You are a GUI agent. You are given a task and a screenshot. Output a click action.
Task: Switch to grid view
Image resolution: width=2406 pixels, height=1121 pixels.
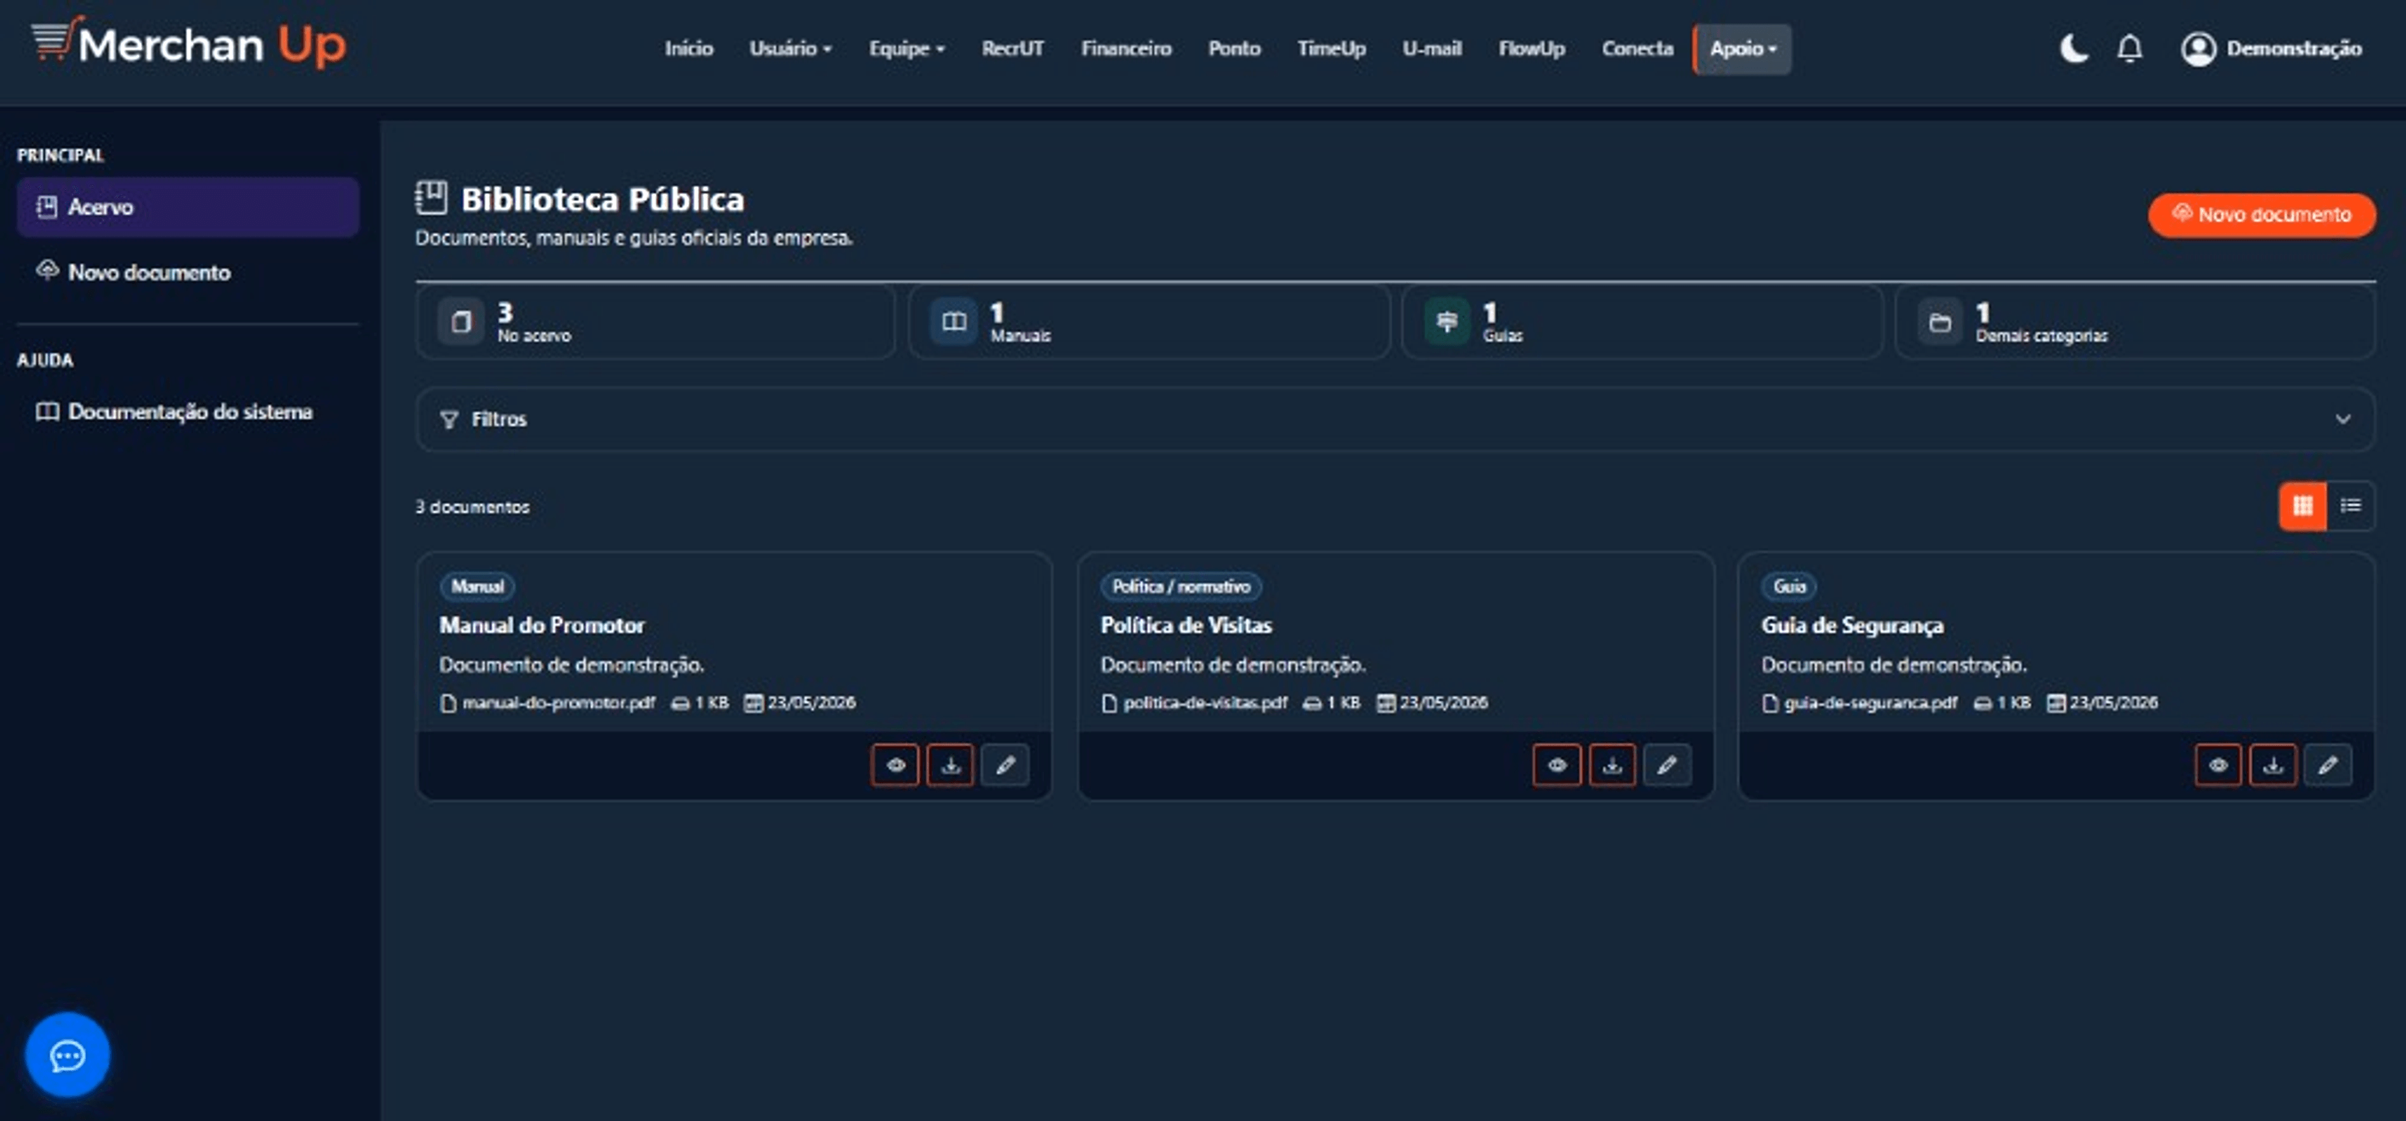[x=2303, y=506]
